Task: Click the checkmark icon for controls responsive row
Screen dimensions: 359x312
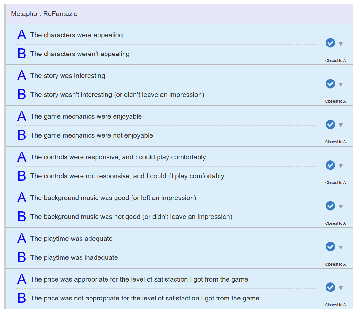Action: (330, 165)
